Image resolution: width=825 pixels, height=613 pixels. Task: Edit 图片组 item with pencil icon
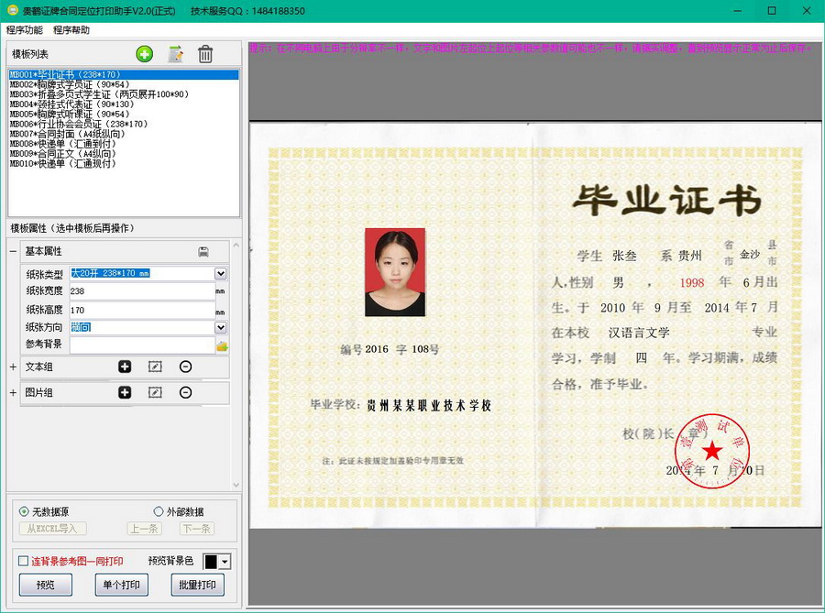[155, 392]
